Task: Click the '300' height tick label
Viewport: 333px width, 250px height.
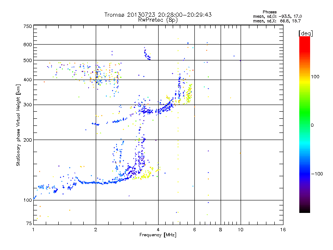Action: [x=27, y=105]
